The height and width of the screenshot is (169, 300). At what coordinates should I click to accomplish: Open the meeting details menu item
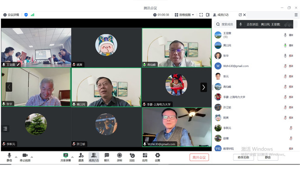coord(11,15)
